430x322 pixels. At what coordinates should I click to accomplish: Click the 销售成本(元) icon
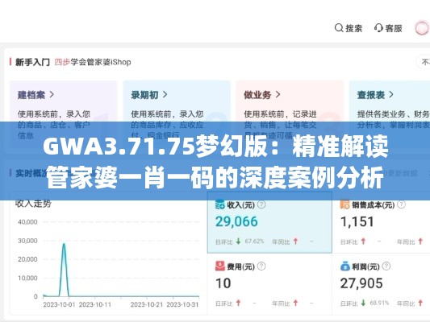pos(344,204)
